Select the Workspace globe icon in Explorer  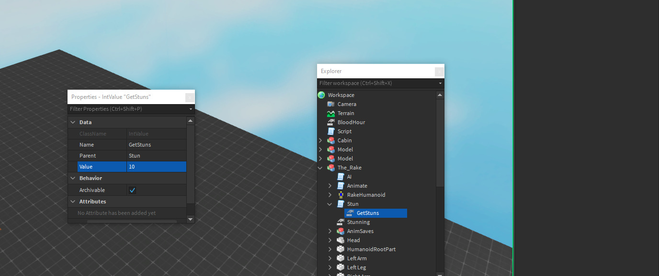click(x=321, y=95)
